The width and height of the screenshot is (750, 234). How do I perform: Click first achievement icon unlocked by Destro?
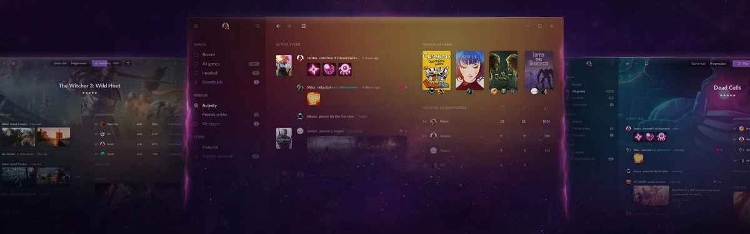(x=313, y=69)
